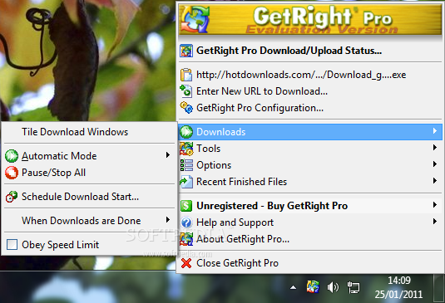Screen dimensions: 445x303
Task: Expand the Help and Support arrow
Action: tap(435, 222)
